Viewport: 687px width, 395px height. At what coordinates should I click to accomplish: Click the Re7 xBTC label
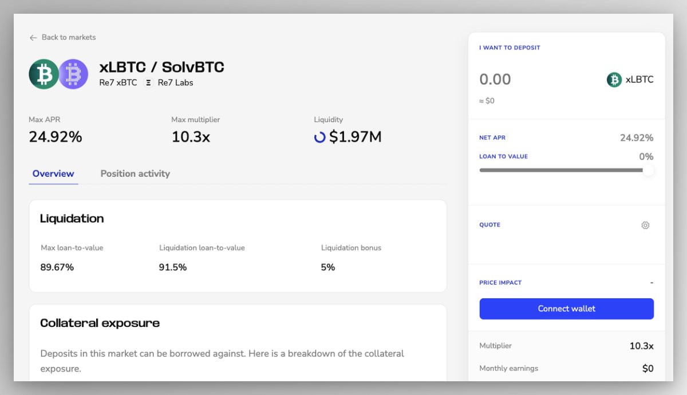coord(118,82)
